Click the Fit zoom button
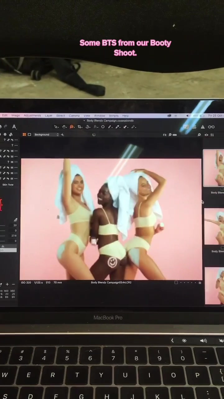The width and height of the screenshot is (224, 399). point(165,135)
